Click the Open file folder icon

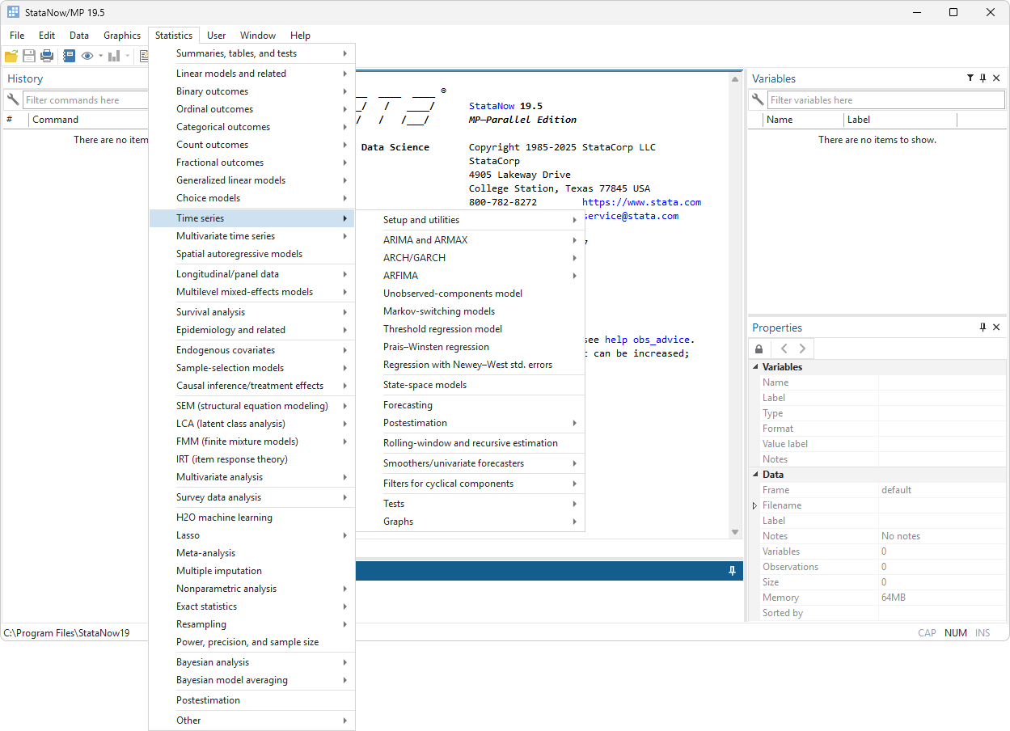(11, 56)
